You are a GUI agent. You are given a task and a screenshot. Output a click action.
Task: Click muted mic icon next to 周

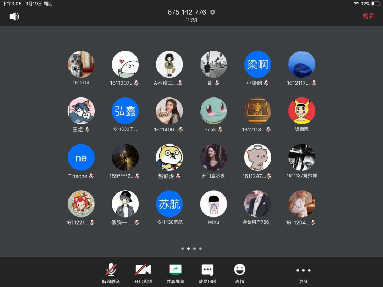coord(217,83)
